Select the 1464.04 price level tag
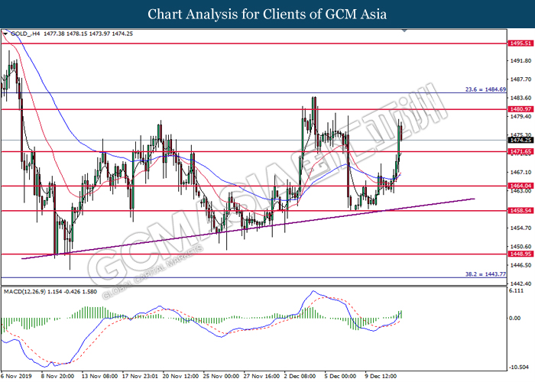Viewport: 535px width, 382px height. pyautogui.click(x=520, y=186)
